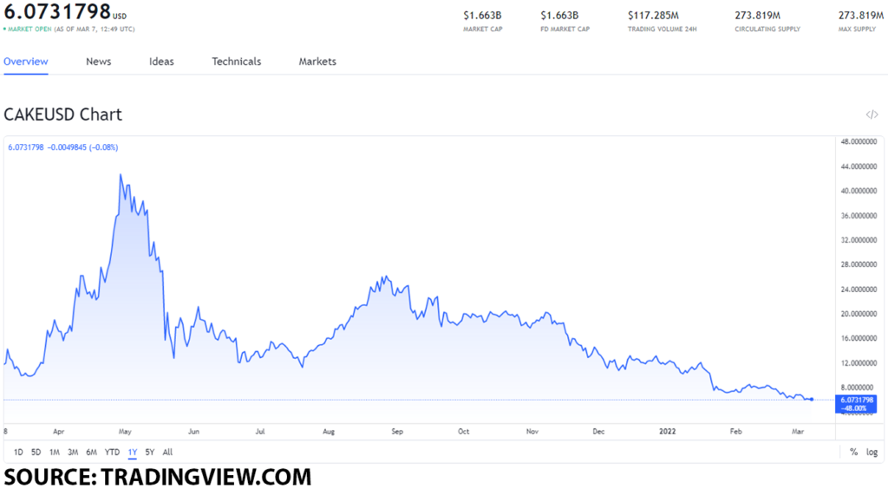Open the Markets tab

tap(317, 62)
